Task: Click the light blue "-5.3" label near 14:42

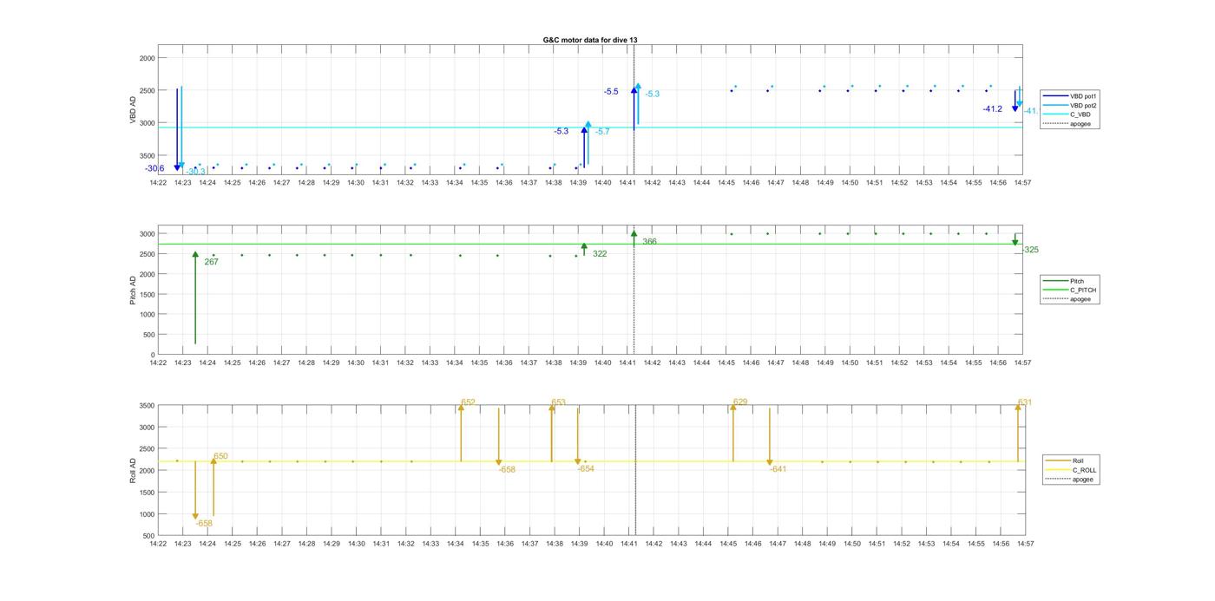Action: pos(653,95)
